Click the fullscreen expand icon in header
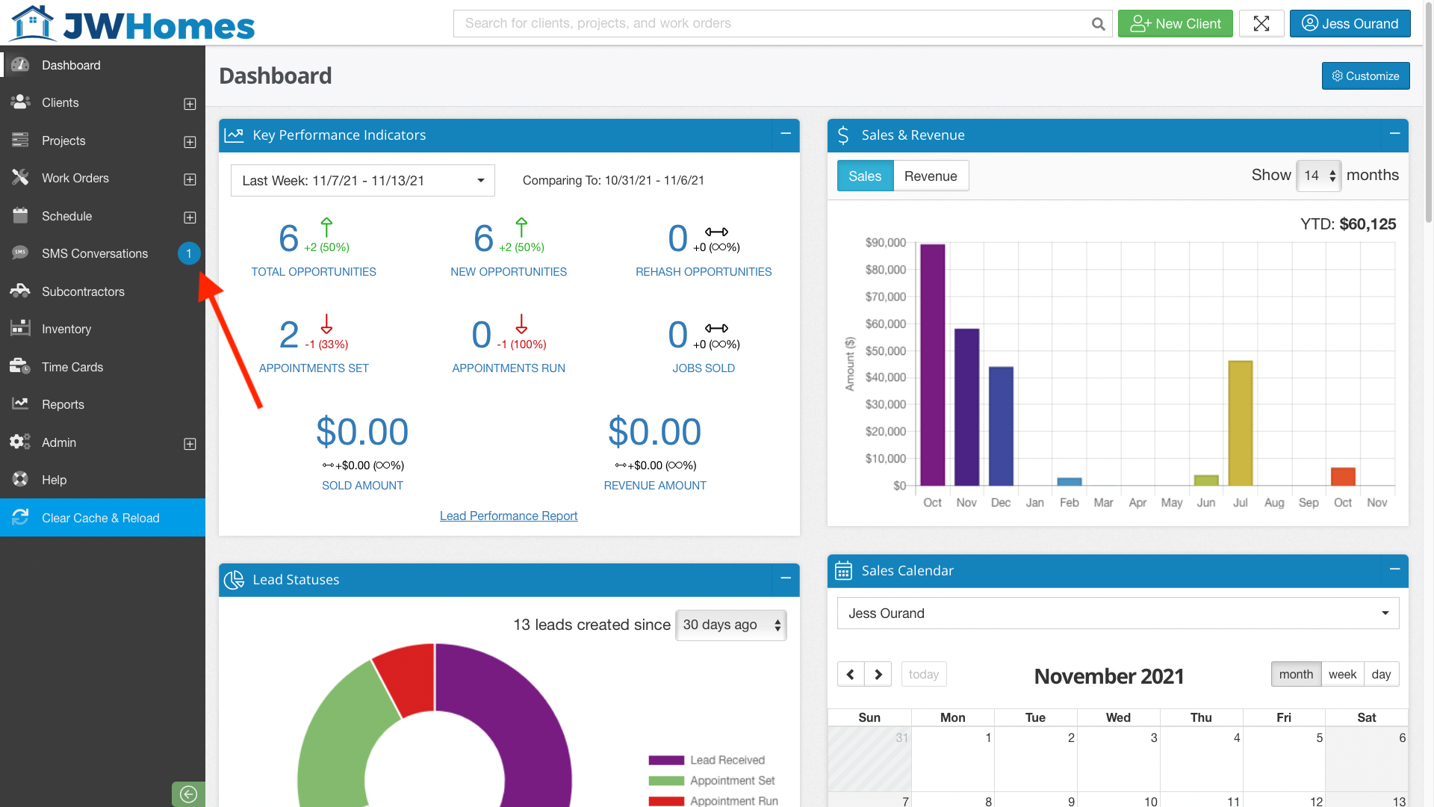1434x807 pixels. coord(1261,23)
